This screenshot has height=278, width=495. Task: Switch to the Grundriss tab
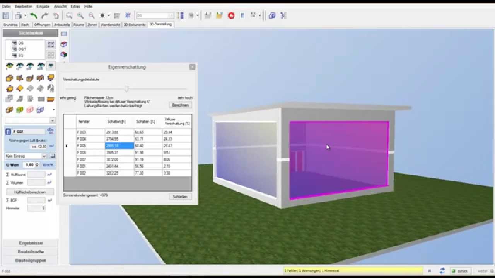click(x=10, y=25)
